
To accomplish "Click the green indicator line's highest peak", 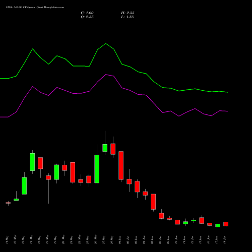I will pyautogui.click(x=106, y=44).
